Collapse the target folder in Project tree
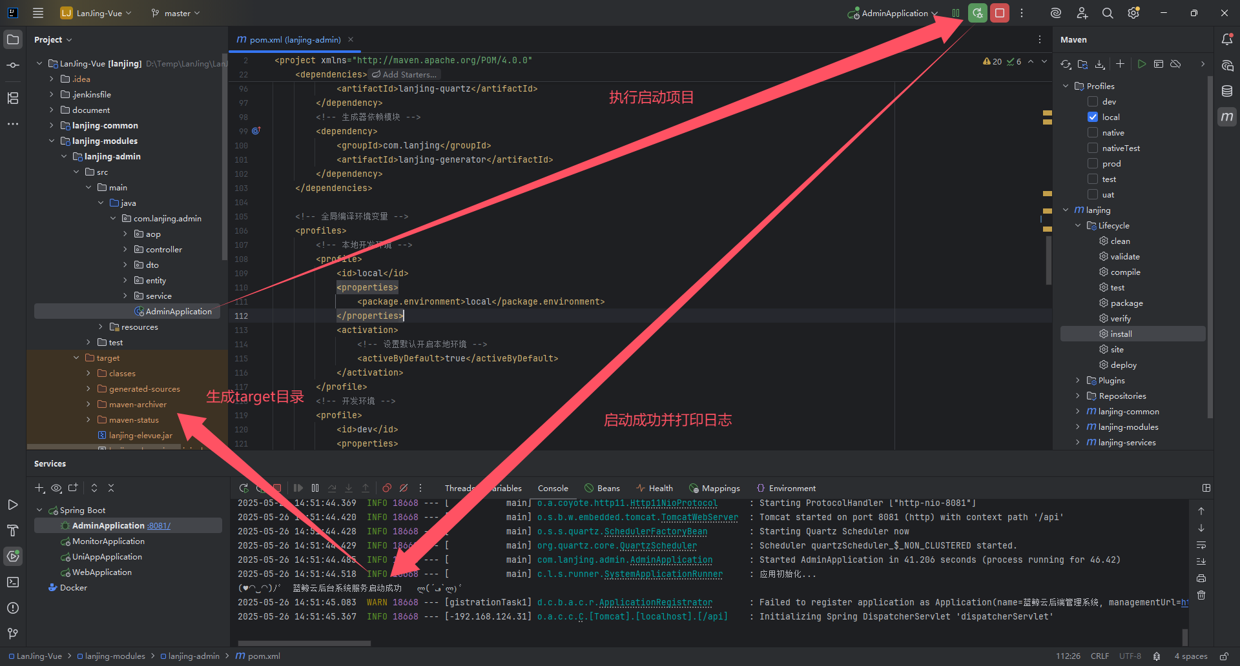This screenshot has width=1240, height=666. pyautogui.click(x=76, y=358)
